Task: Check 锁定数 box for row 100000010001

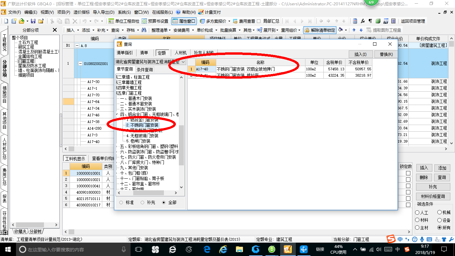Action: pyautogui.click(x=408, y=173)
